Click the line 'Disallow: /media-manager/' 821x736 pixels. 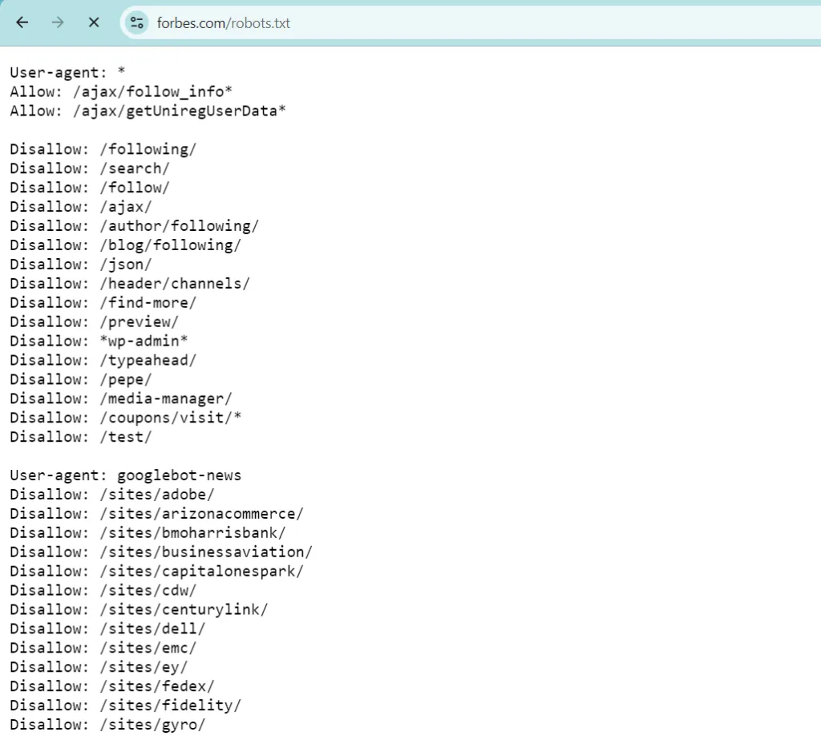[121, 399]
